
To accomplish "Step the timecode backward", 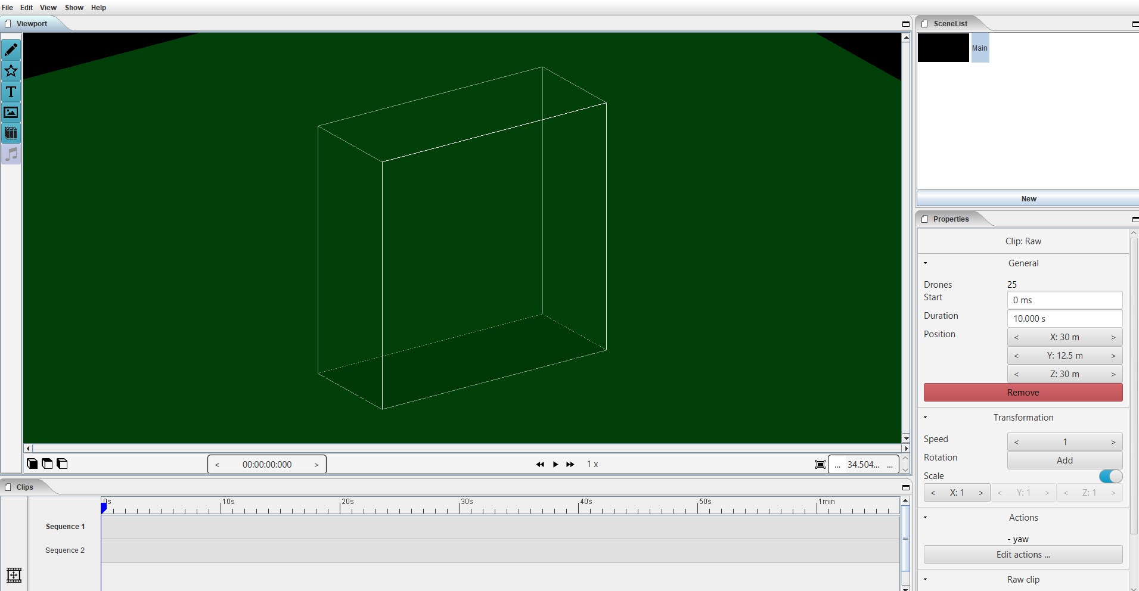I will 217,465.
